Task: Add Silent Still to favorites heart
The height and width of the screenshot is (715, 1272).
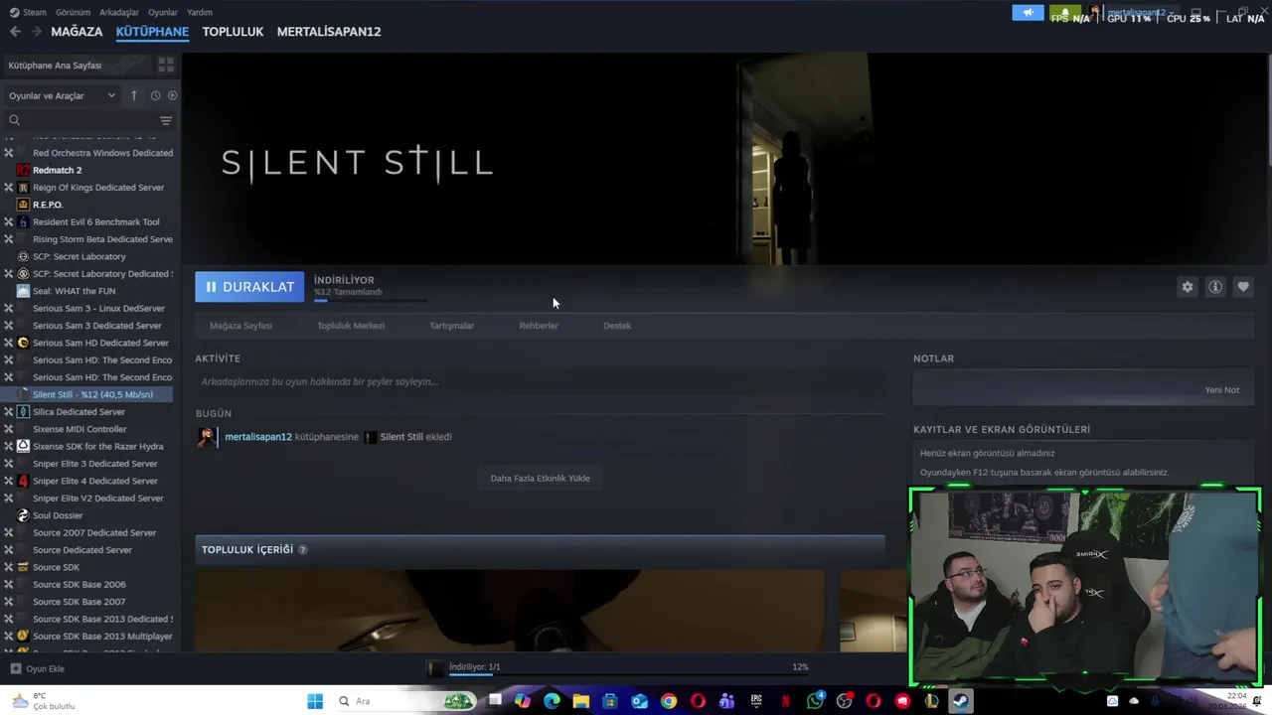Action: coord(1243,287)
